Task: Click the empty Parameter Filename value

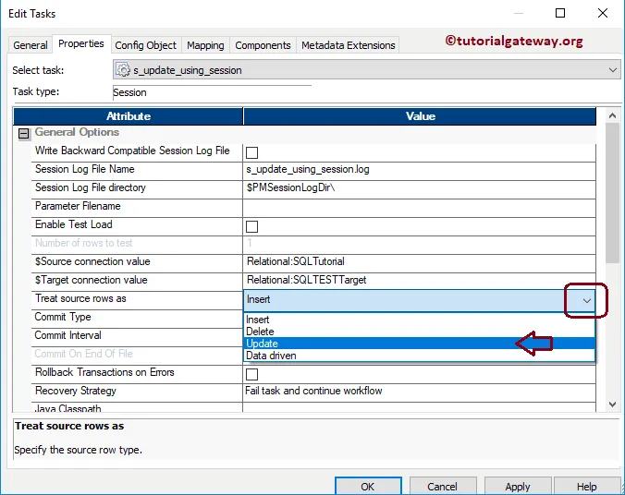Action: coord(420,206)
